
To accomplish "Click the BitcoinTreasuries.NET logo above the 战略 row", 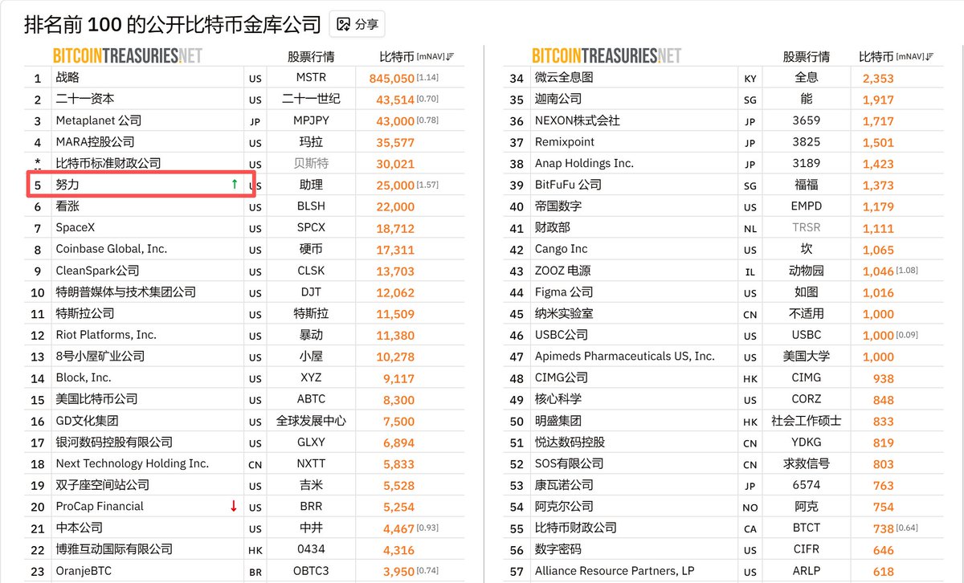I will 128,56.
